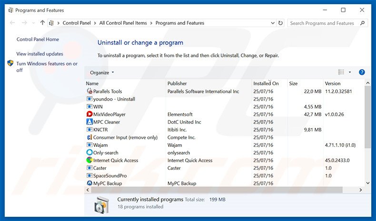
Task: Open help with the blue question mark
Action: 362,72
